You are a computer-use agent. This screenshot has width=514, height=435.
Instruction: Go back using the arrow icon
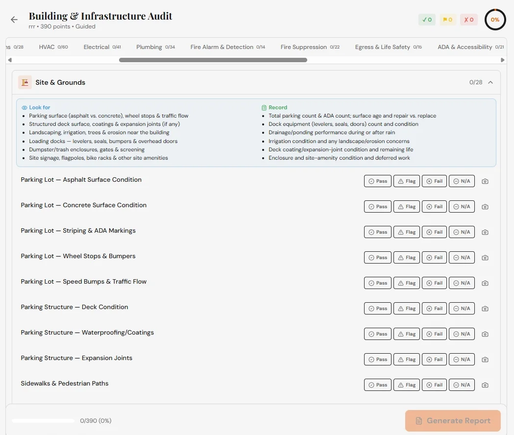[14, 20]
